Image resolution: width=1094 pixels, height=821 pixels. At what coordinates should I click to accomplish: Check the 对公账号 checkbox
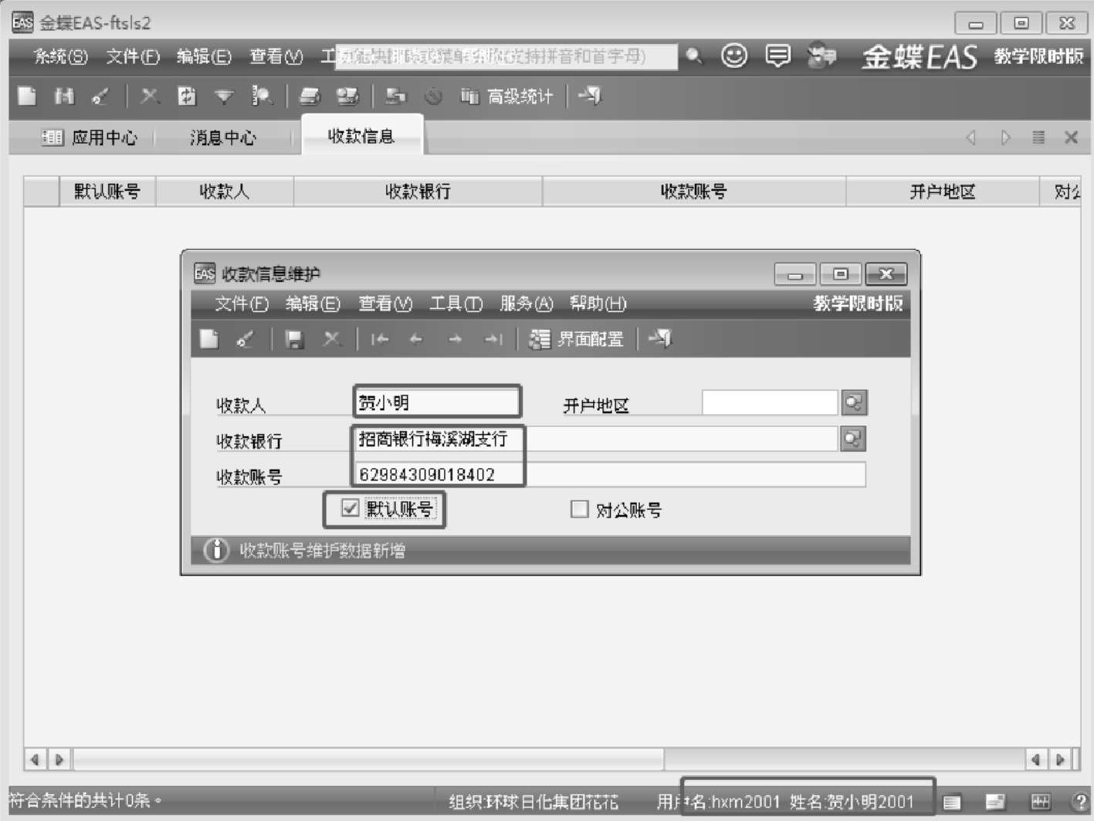[x=579, y=509]
